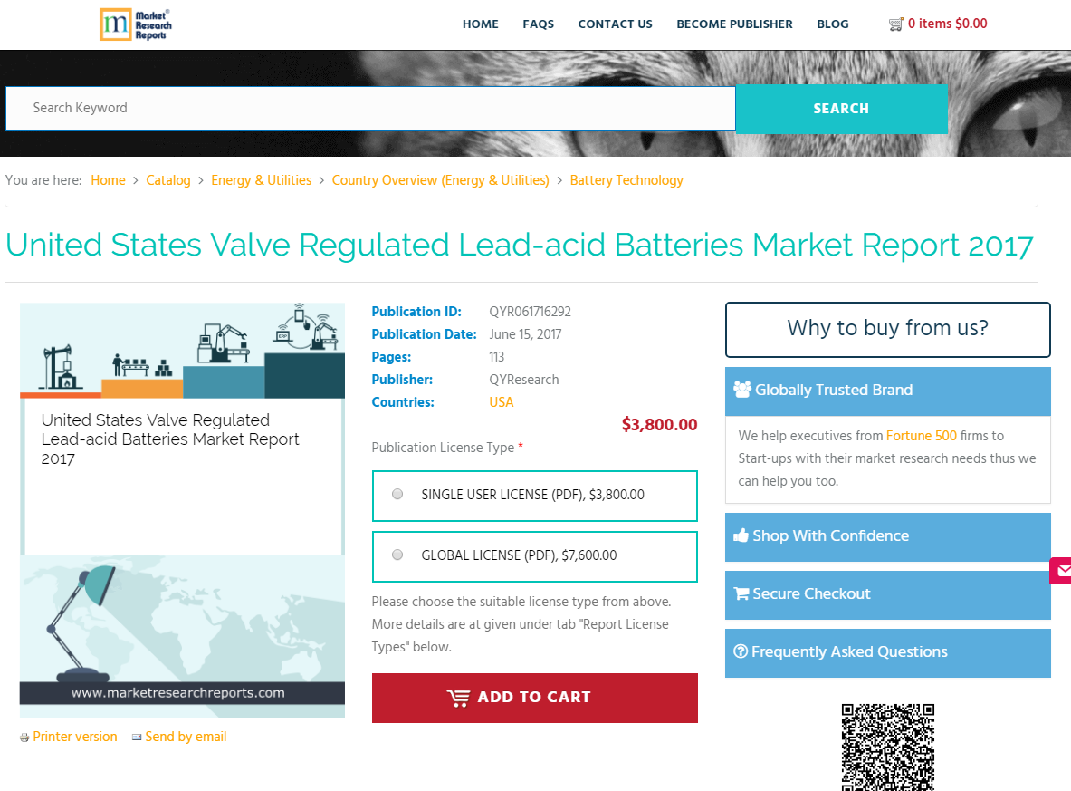The width and height of the screenshot is (1071, 791).
Task: Open the FAQS menu item
Action: 539,24
